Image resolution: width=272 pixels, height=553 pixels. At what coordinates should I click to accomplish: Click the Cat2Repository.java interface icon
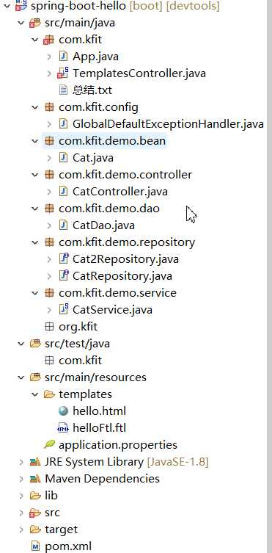click(x=63, y=259)
